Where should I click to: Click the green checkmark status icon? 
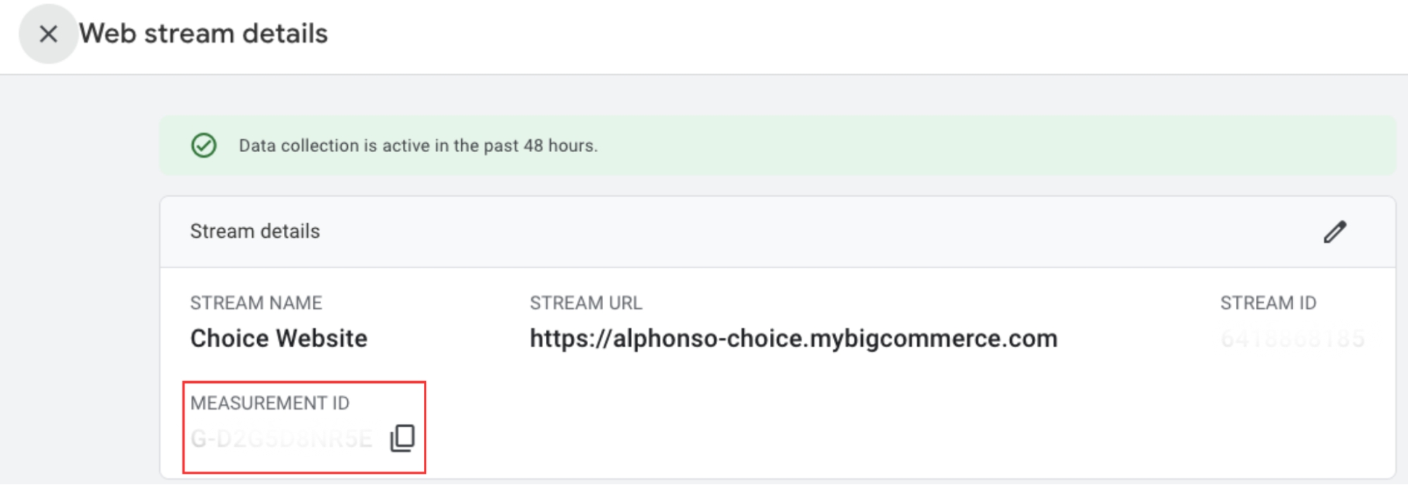tap(204, 146)
